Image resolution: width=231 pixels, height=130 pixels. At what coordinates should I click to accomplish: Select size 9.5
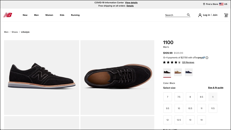click(x=167, y=108)
